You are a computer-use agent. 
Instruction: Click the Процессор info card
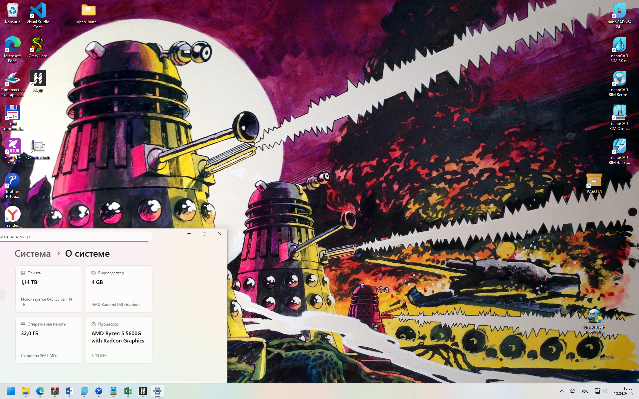point(119,340)
